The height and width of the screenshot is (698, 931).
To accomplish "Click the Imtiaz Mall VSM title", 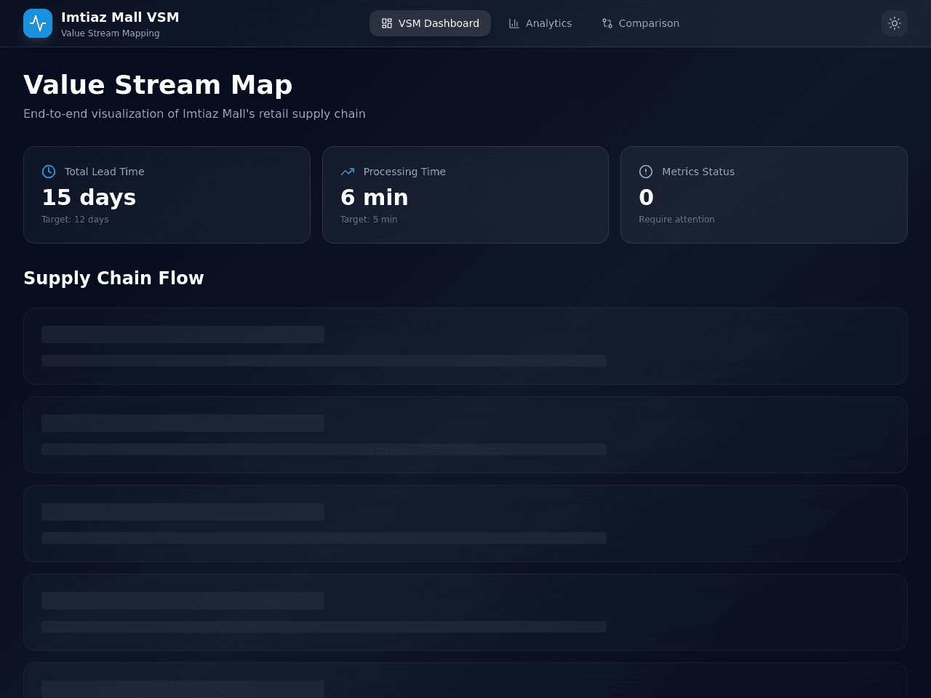I will (120, 17).
